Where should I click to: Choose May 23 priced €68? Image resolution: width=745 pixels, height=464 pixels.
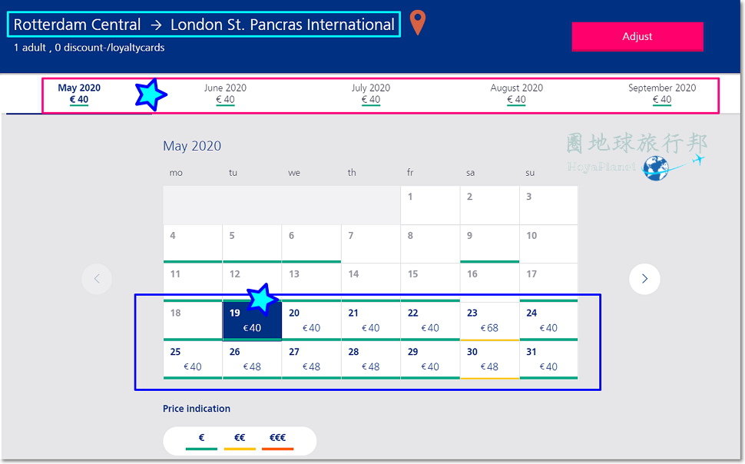pyautogui.click(x=489, y=321)
